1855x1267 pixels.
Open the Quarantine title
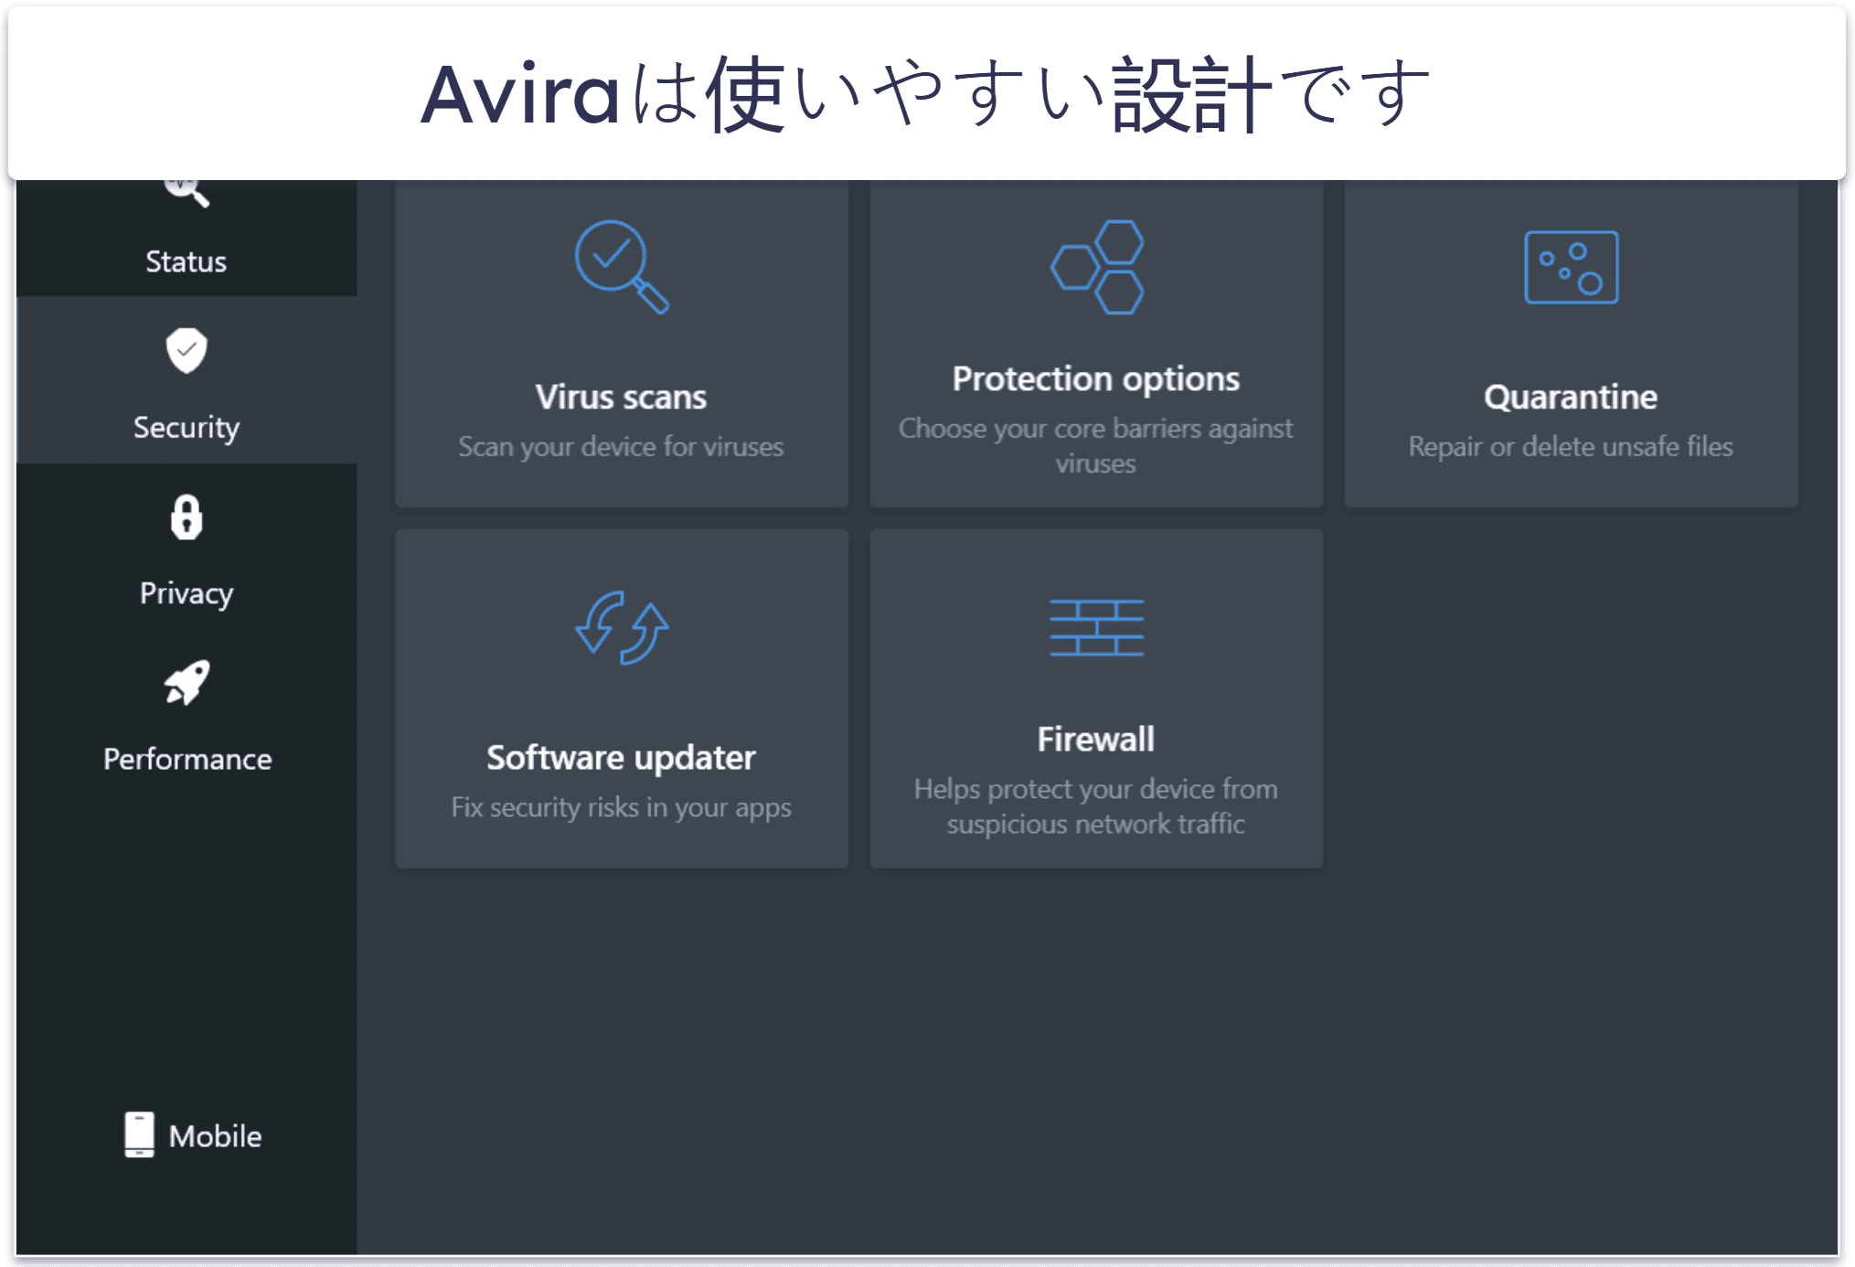click(1571, 397)
